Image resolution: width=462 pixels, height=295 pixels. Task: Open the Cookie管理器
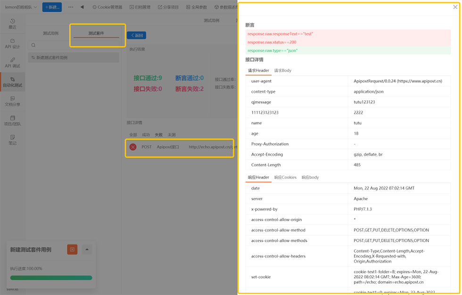pos(107,7)
